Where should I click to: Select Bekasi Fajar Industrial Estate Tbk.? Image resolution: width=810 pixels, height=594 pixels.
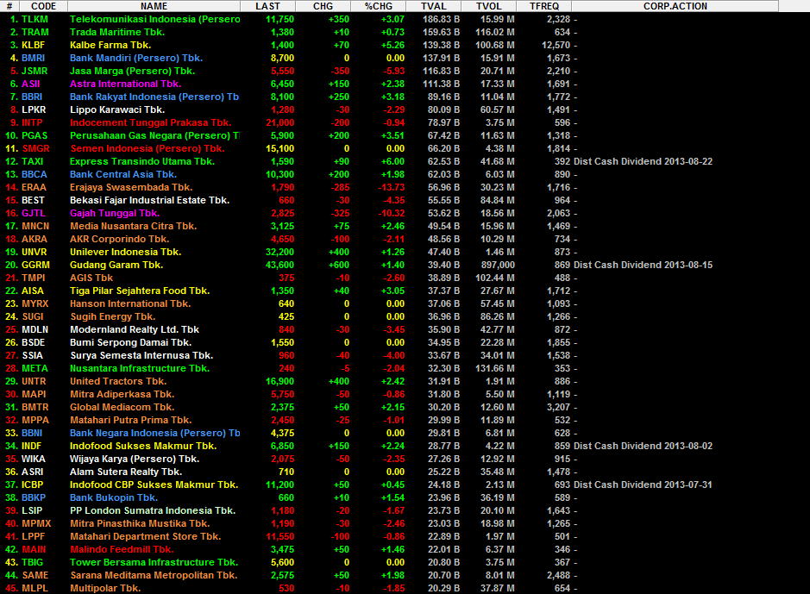coord(150,200)
